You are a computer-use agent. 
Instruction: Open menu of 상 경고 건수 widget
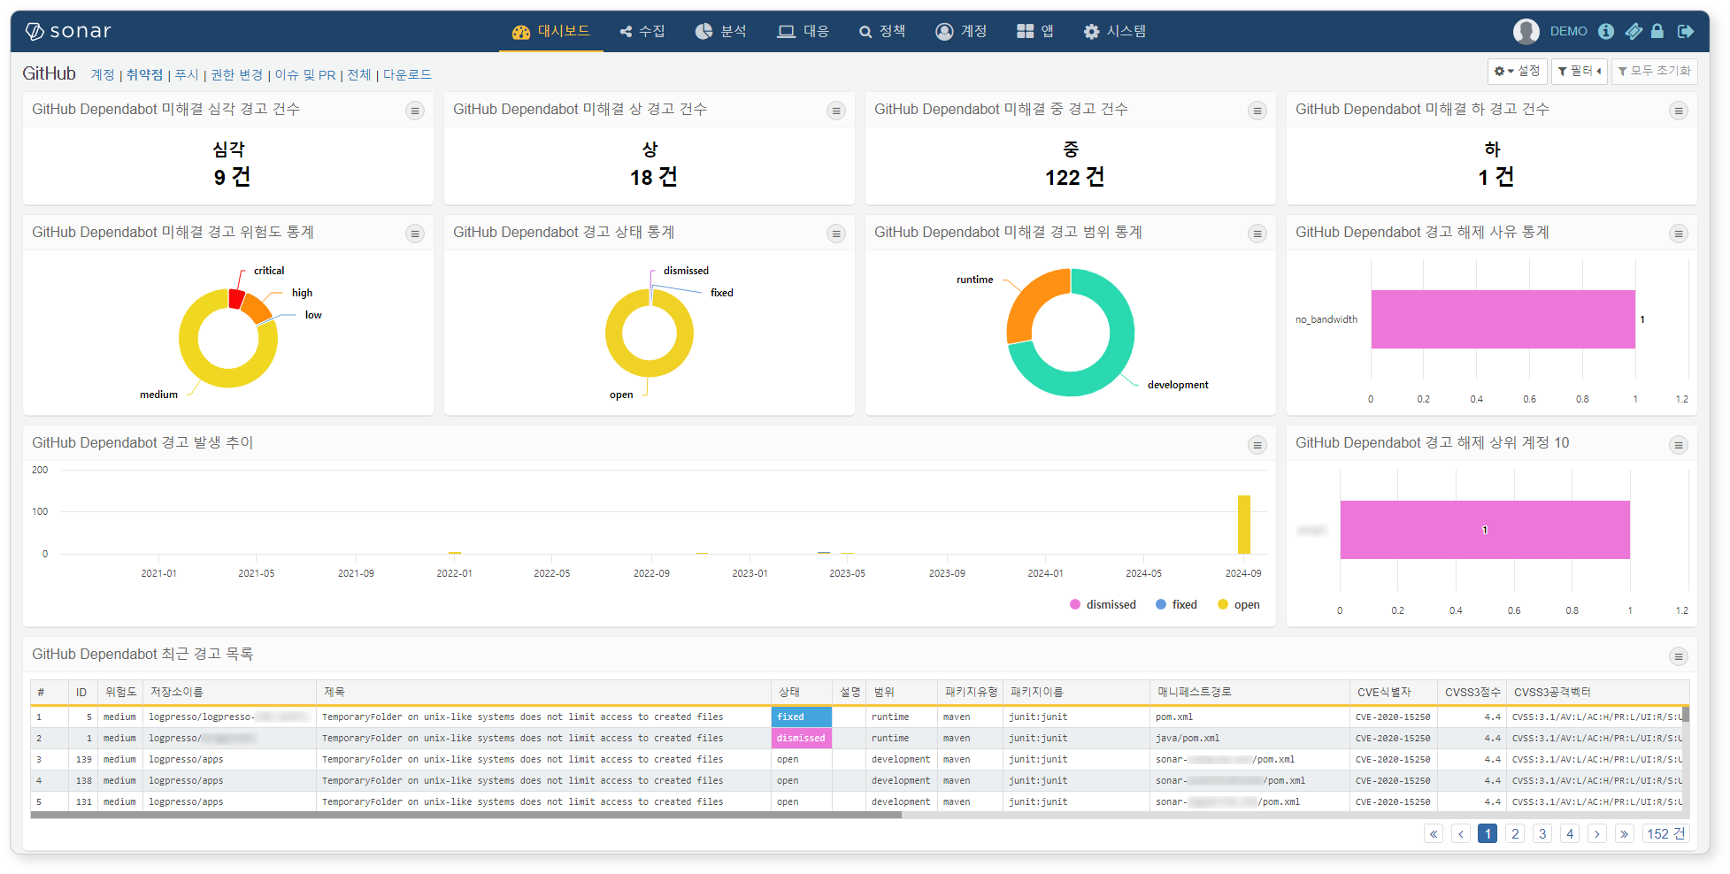point(835,111)
